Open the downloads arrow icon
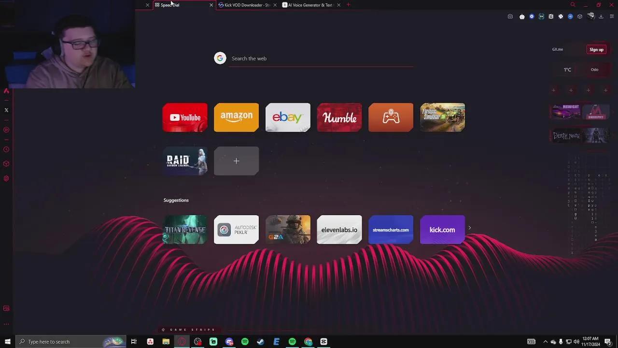This screenshot has width=618, height=348. pyautogui.click(x=601, y=16)
